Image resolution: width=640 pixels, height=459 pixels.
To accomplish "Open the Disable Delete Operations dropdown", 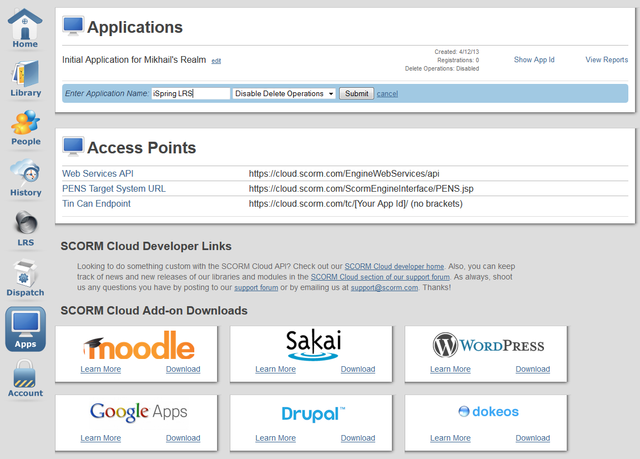I will 284,93.
